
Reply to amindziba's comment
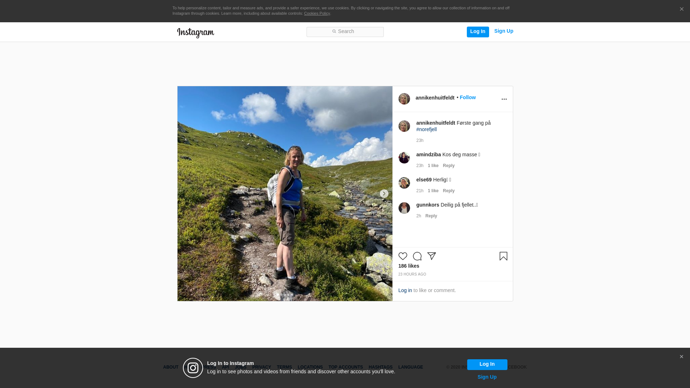tap(448, 166)
